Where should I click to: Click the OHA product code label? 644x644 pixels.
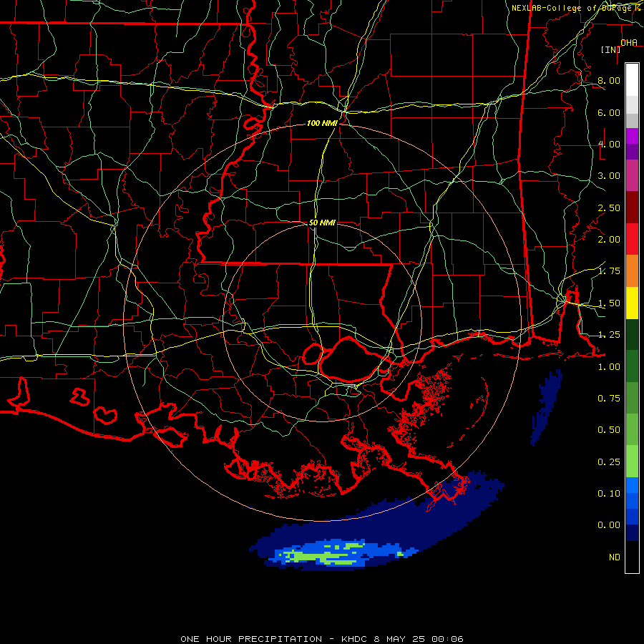click(x=629, y=42)
